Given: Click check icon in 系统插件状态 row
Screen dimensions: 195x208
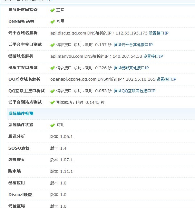Looking at the screenshot, I should click(x=53, y=125).
